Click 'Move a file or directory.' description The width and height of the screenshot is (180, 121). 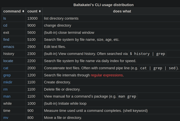[63, 118]
